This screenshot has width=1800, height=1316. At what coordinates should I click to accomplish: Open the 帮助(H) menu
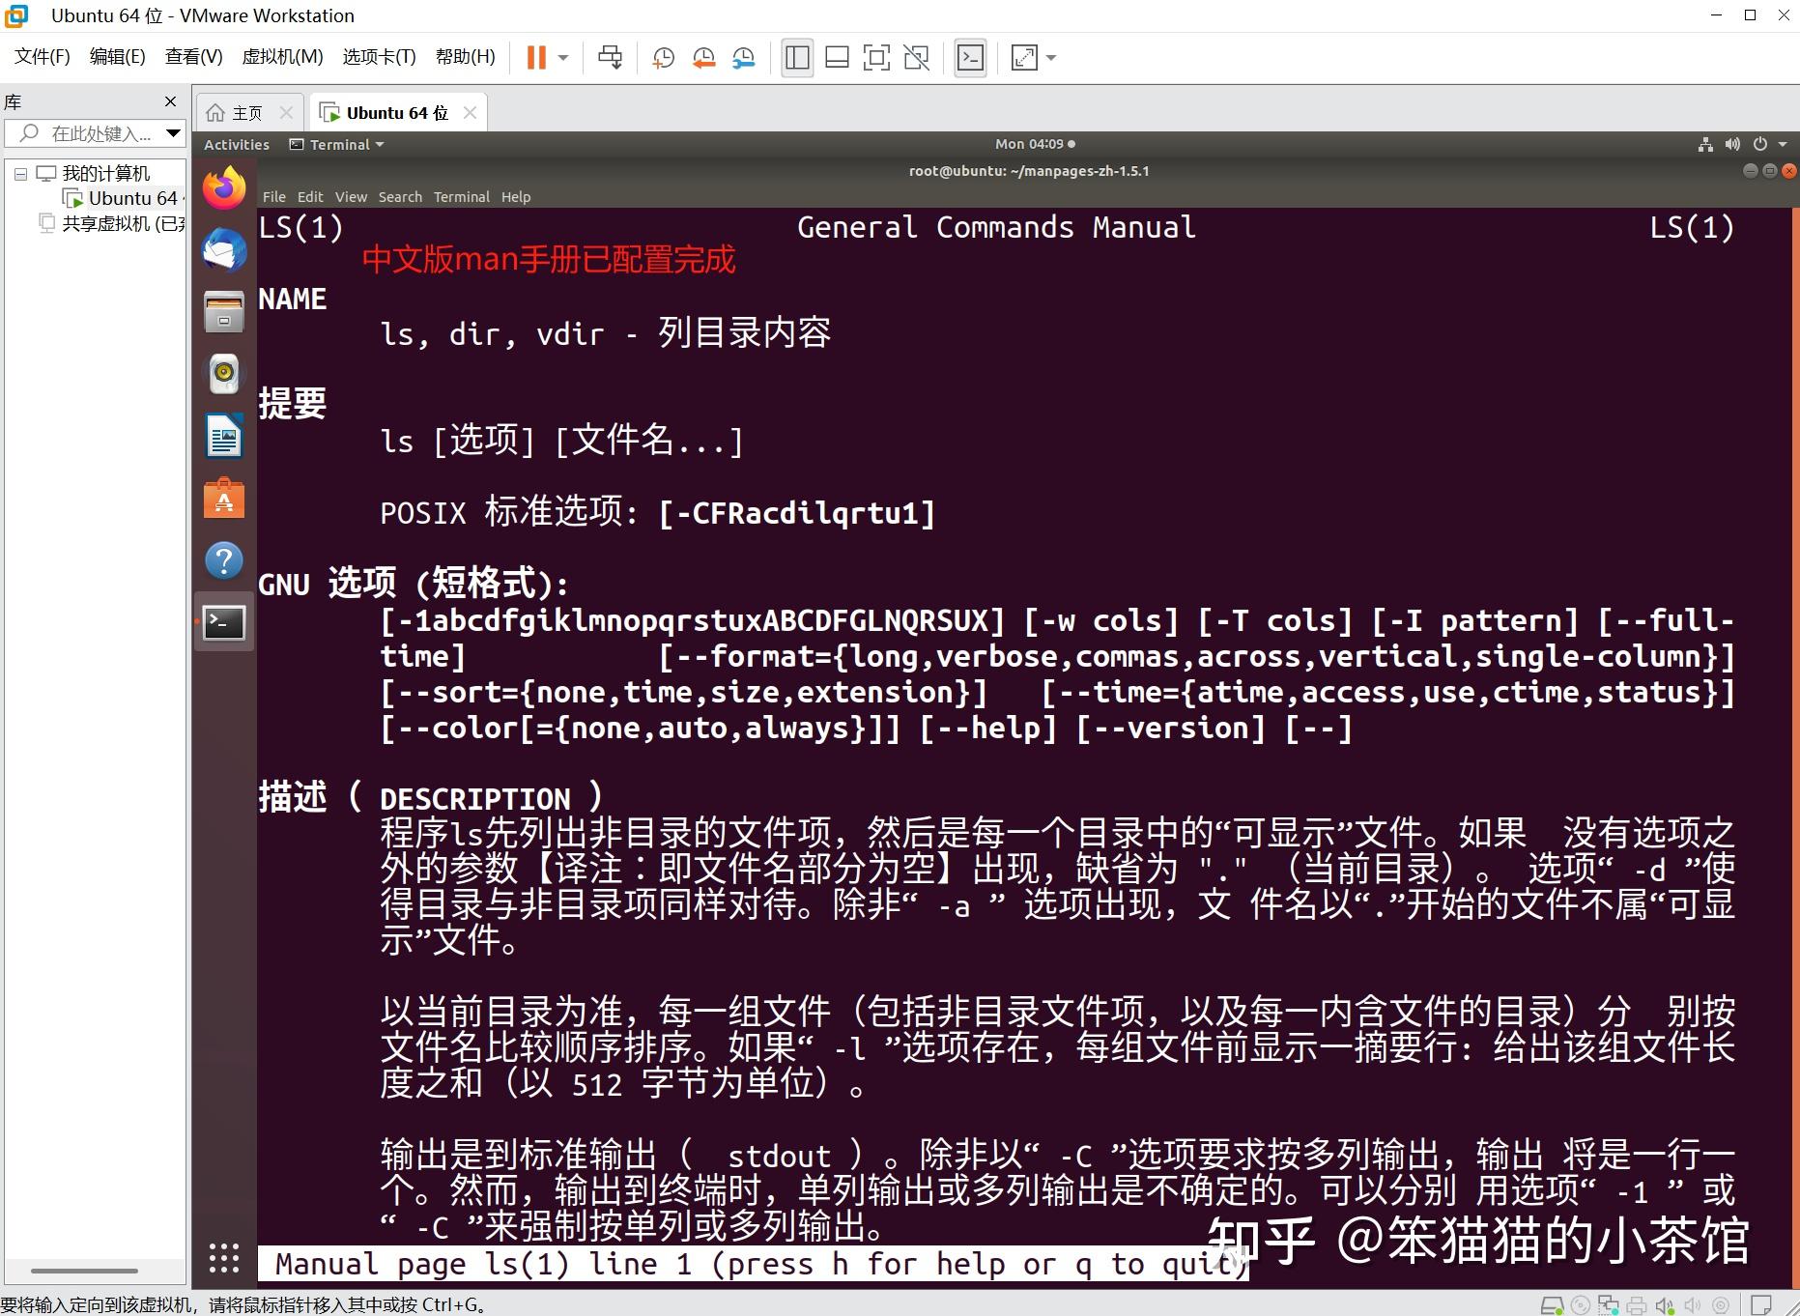[465, 57]
